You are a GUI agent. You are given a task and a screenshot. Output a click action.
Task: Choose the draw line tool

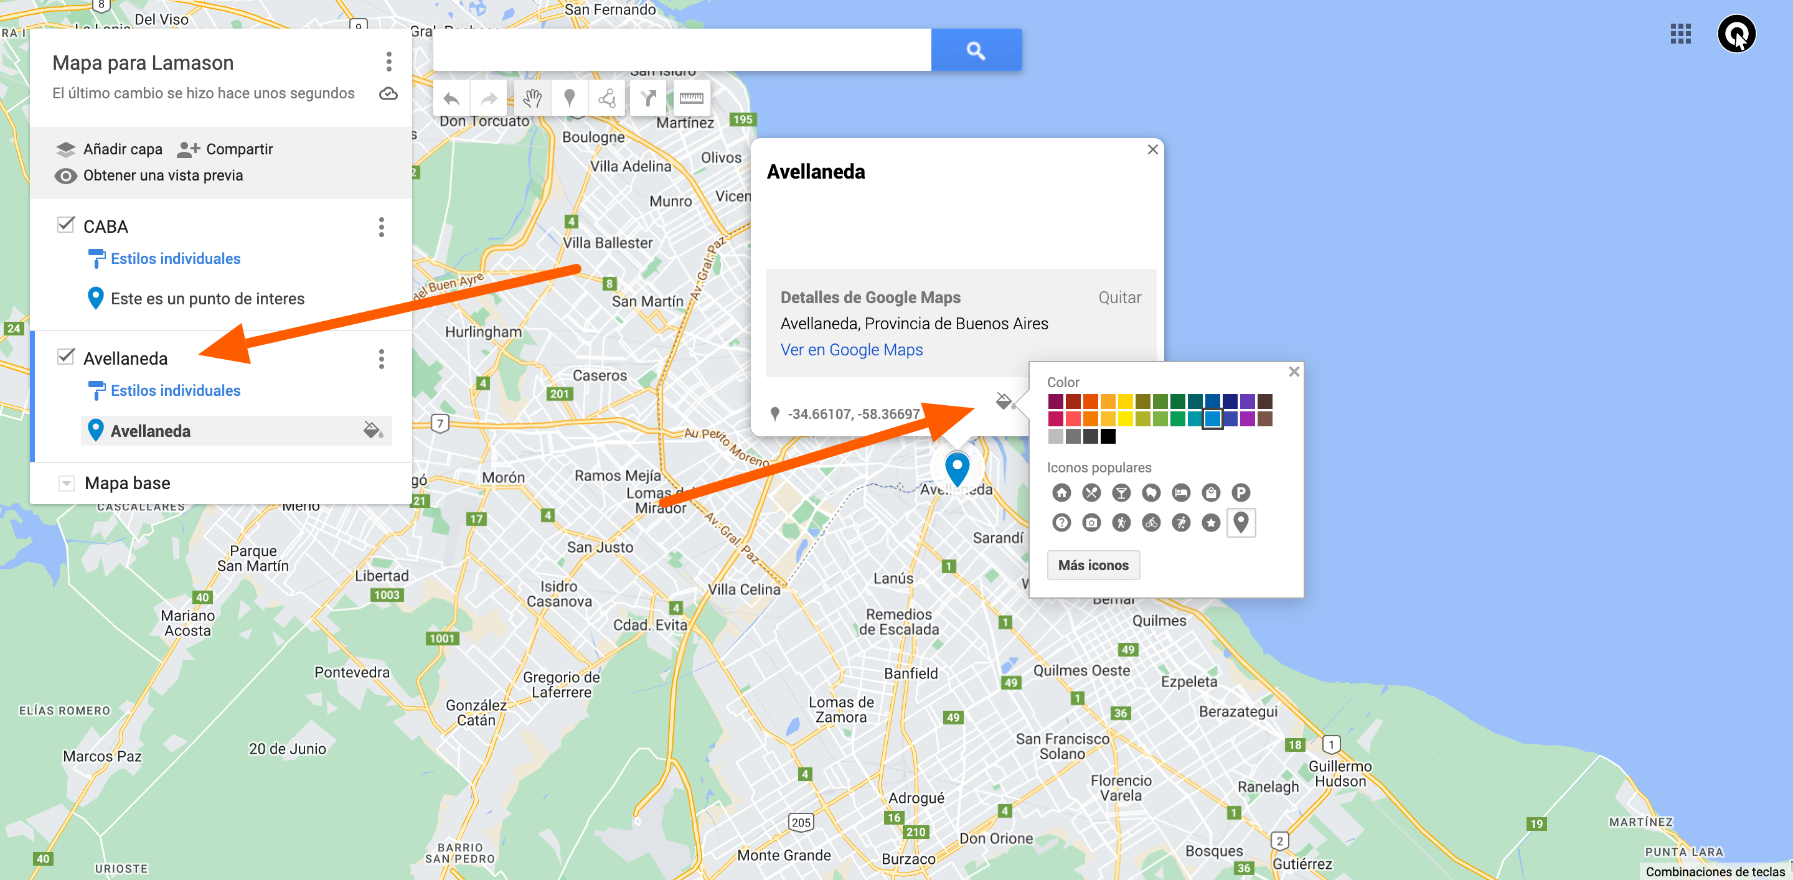click(607, 99)
